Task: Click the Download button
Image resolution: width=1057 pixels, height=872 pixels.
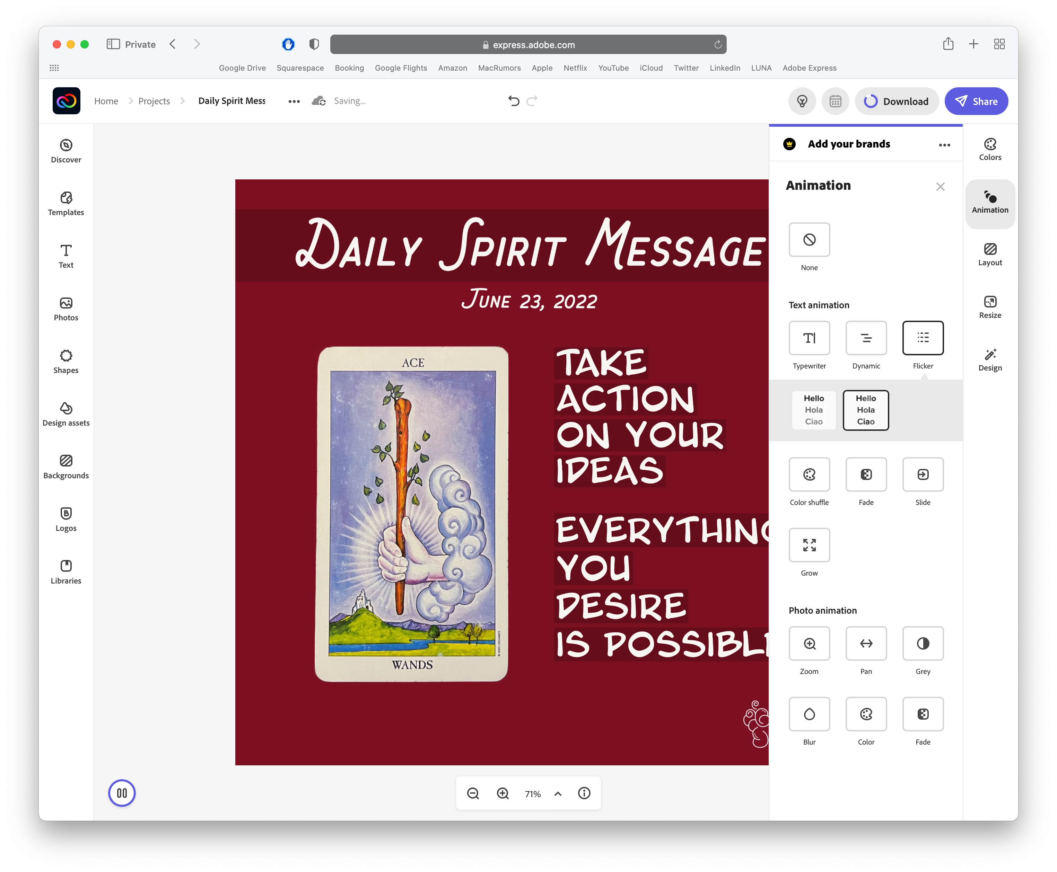Action: coord(896,101)
